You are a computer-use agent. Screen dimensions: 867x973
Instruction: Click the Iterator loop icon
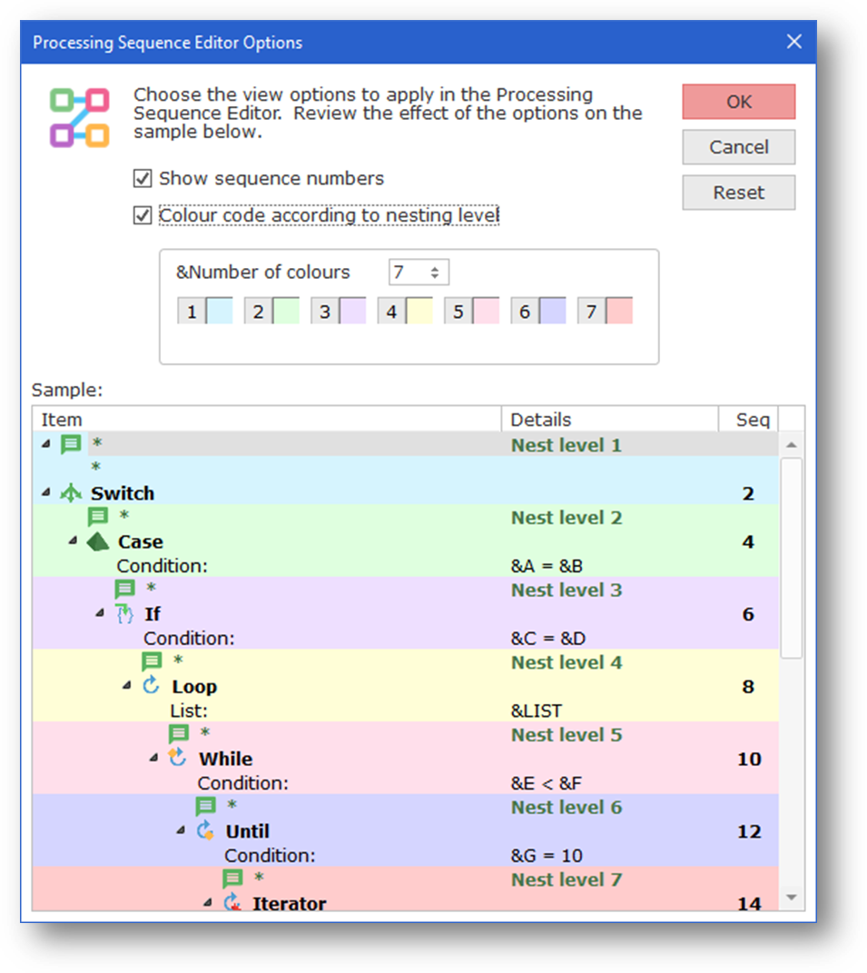[x=232, y=902]
